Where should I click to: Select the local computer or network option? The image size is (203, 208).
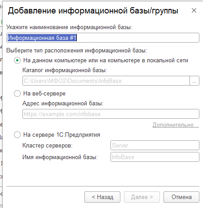pyautogui.click(x=17, y=61)
